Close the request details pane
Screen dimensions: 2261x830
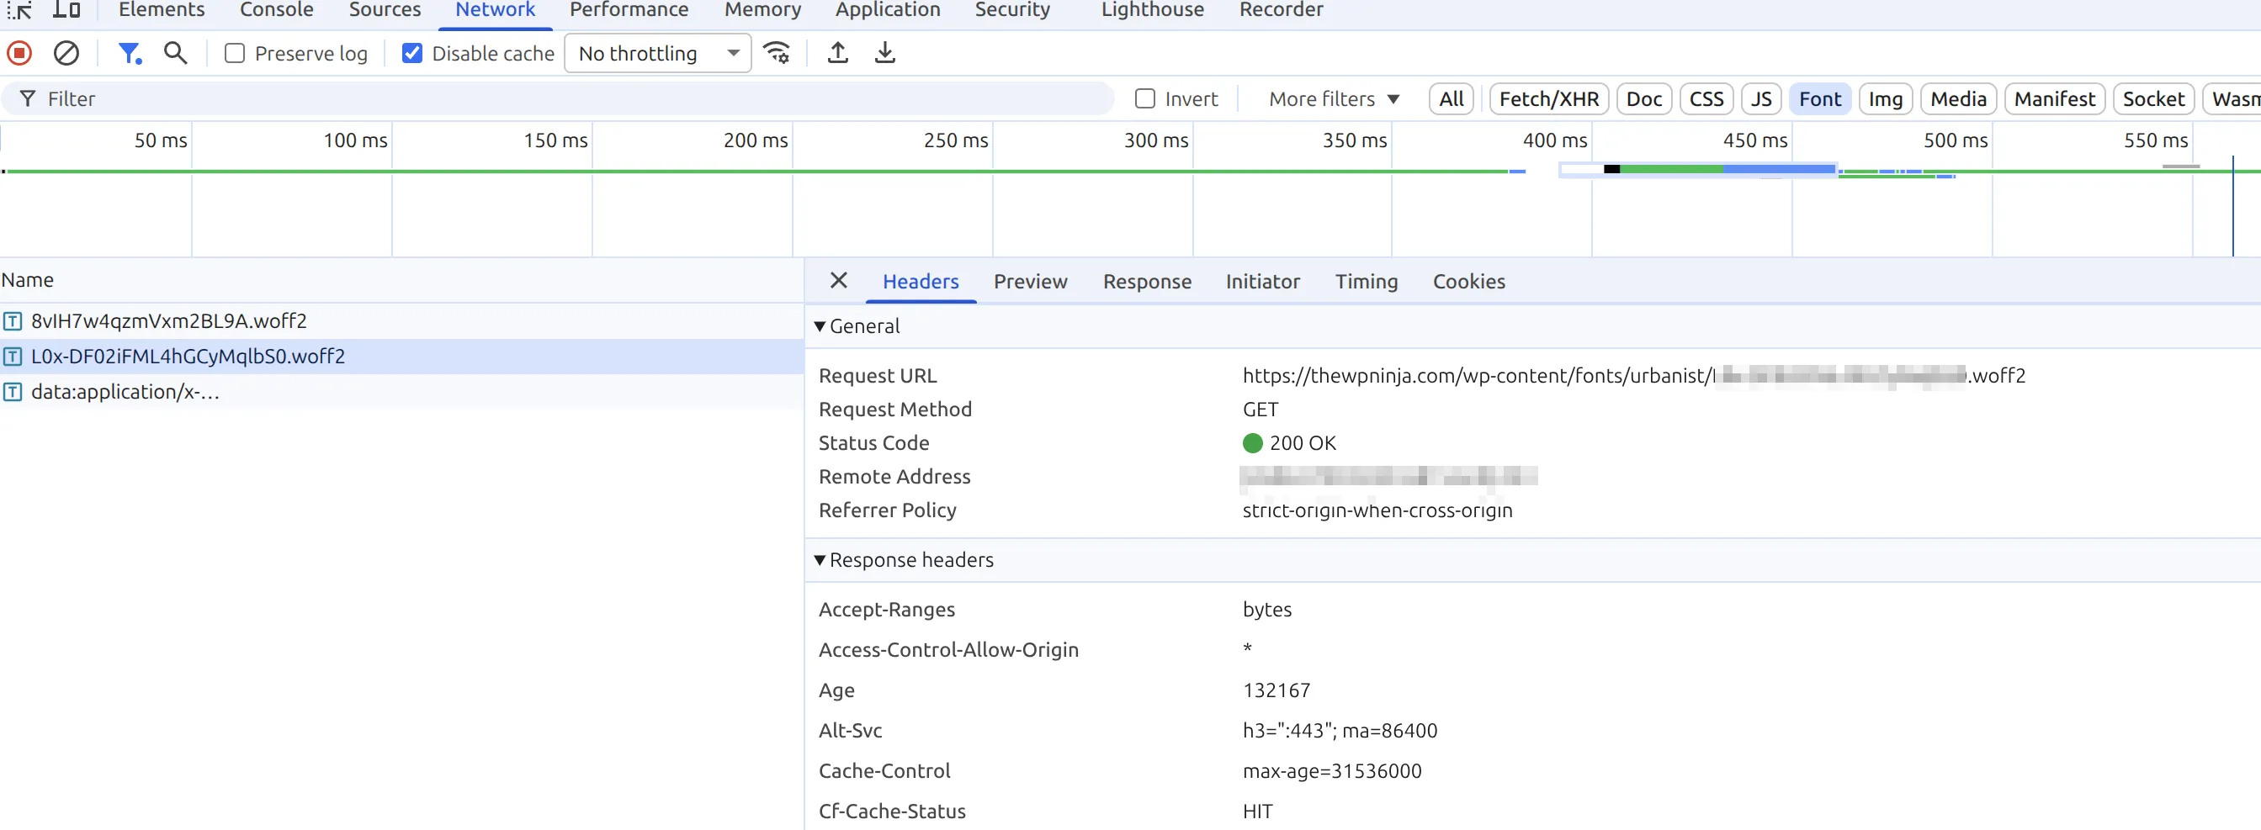click(x=837, y=281)
